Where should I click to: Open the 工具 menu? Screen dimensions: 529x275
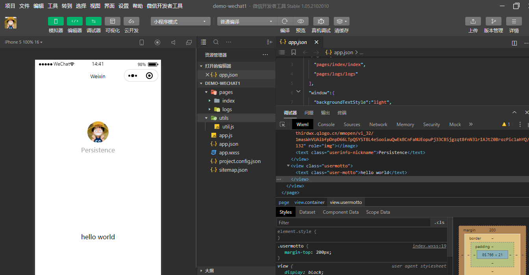[53, 6]
